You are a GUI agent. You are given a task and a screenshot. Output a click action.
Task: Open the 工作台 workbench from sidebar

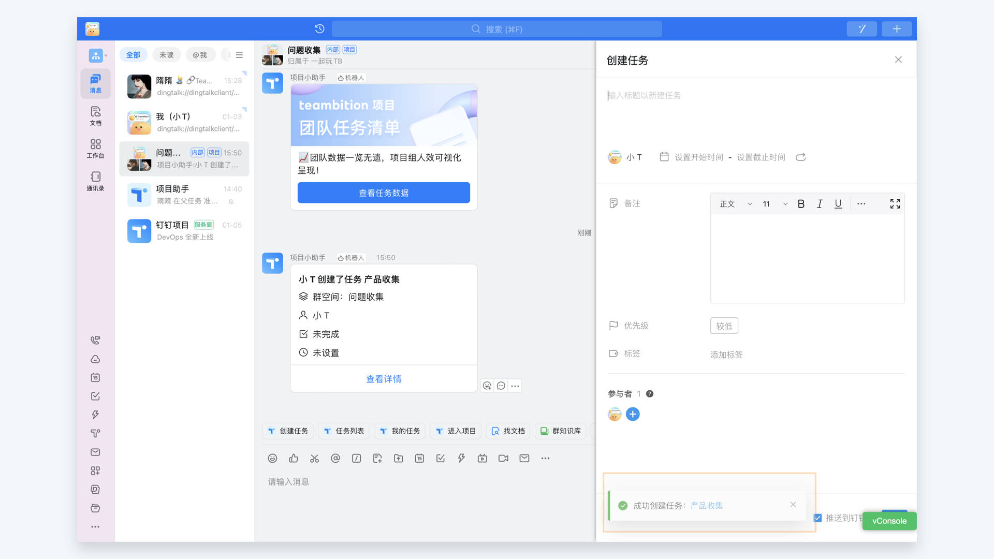(x=95, y=149)
